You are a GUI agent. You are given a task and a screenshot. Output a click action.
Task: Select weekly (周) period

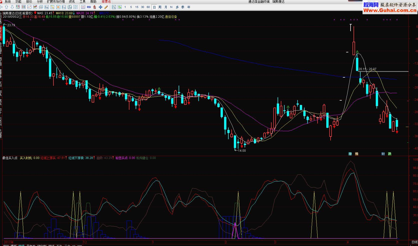[160, 7]
